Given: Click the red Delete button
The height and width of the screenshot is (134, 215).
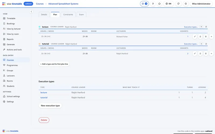Looking at the screenshot, I should tap(44, 120).
